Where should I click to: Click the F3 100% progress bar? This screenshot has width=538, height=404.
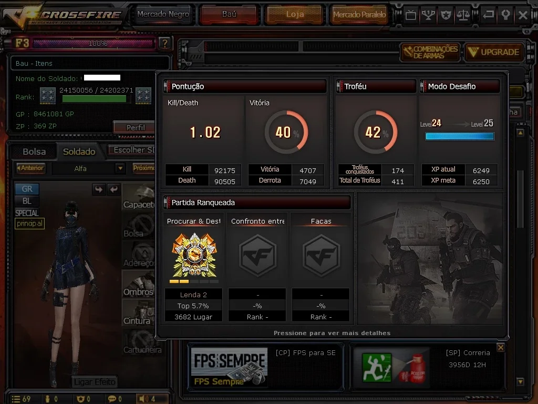click(94, 43)
